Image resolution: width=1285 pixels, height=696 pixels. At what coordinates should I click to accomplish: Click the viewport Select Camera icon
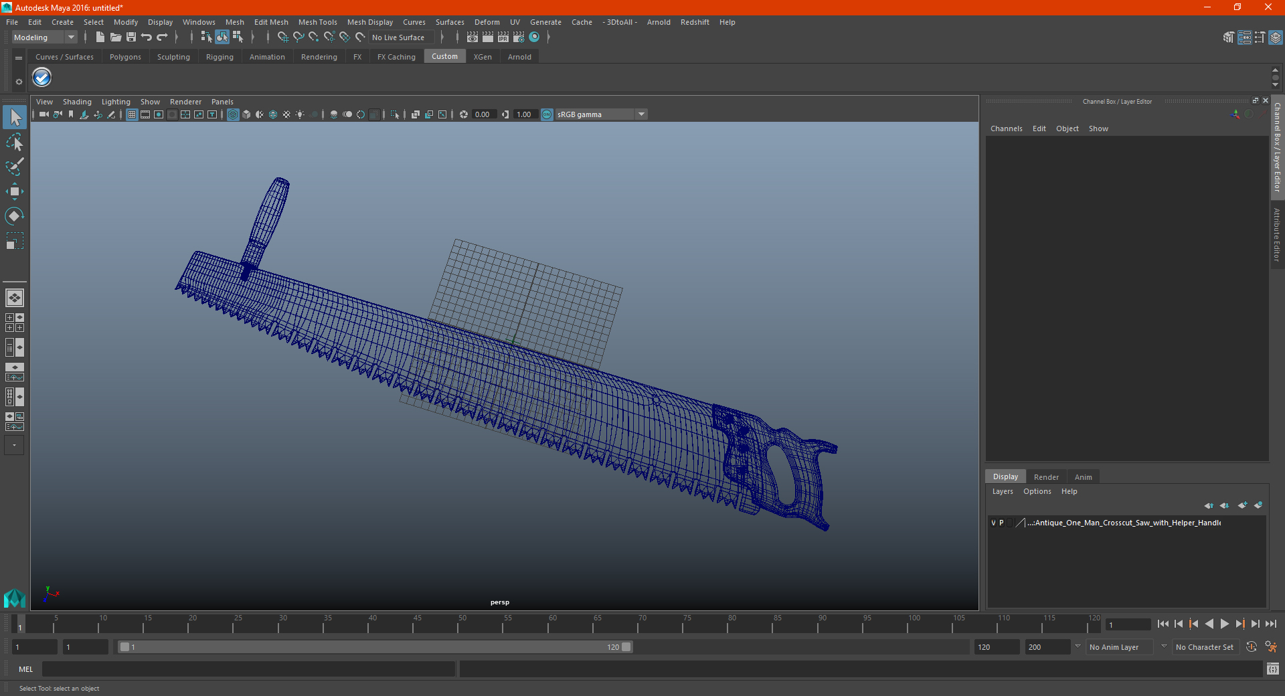tap(44, 114)
